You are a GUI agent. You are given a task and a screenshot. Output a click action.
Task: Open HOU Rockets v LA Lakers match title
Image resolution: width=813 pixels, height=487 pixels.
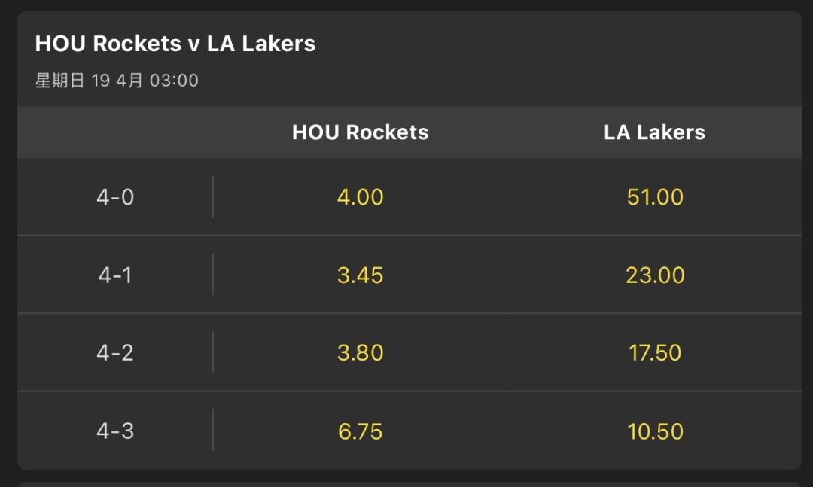coord(175,44)
